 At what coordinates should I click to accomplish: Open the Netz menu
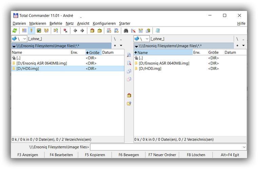pos(70,23)
